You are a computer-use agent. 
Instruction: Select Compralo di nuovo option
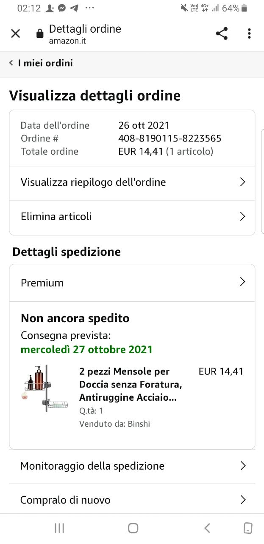pos(132,500)
